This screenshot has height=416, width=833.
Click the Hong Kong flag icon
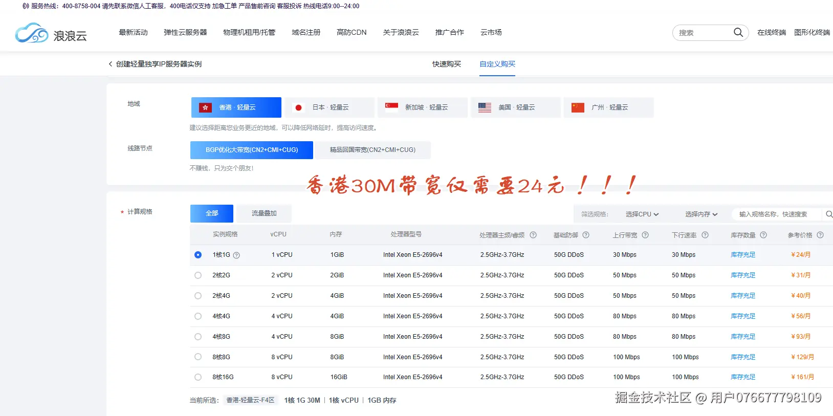coord(206,107)
